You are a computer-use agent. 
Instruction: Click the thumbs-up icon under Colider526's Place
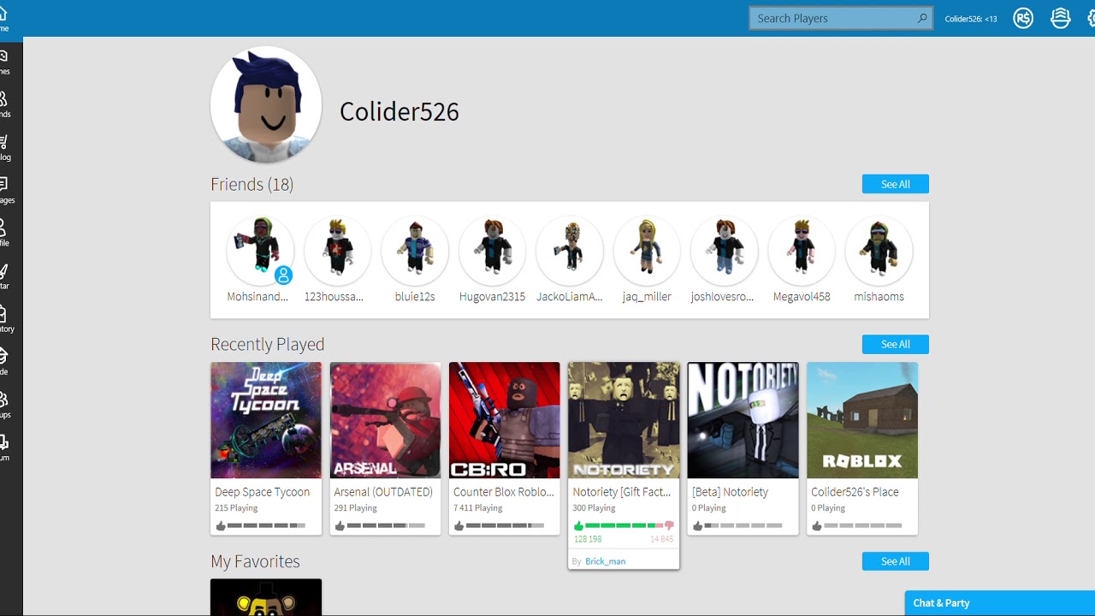pyautogui.click(x=817, y=525)
